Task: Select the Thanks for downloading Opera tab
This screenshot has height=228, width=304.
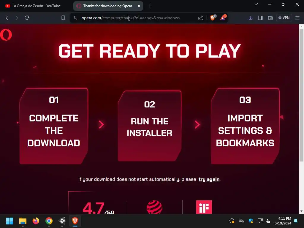Action: [x=107, y=6]
